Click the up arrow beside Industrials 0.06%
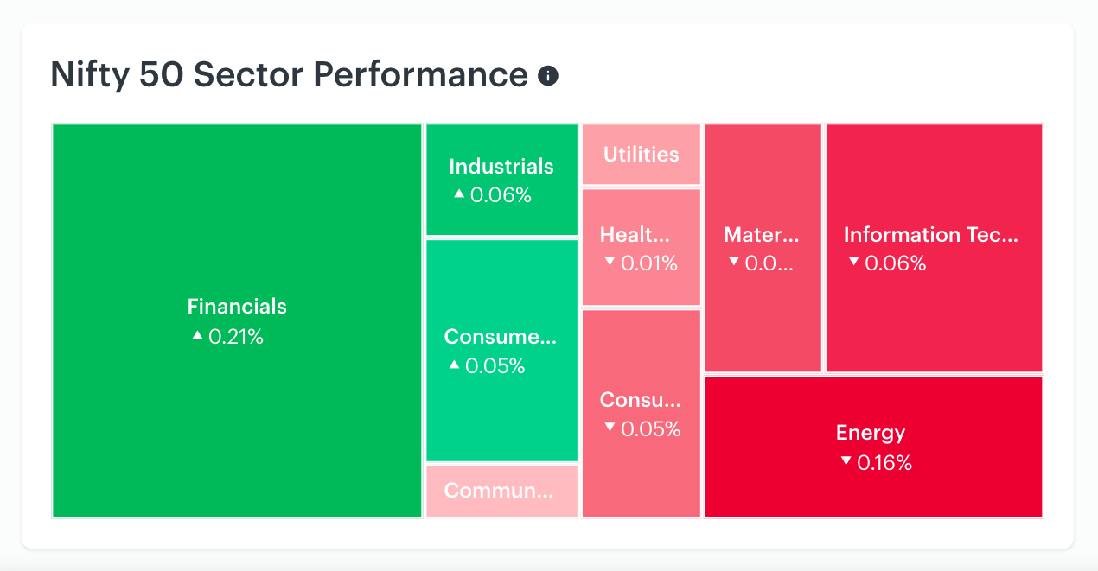 click(459, 194)
